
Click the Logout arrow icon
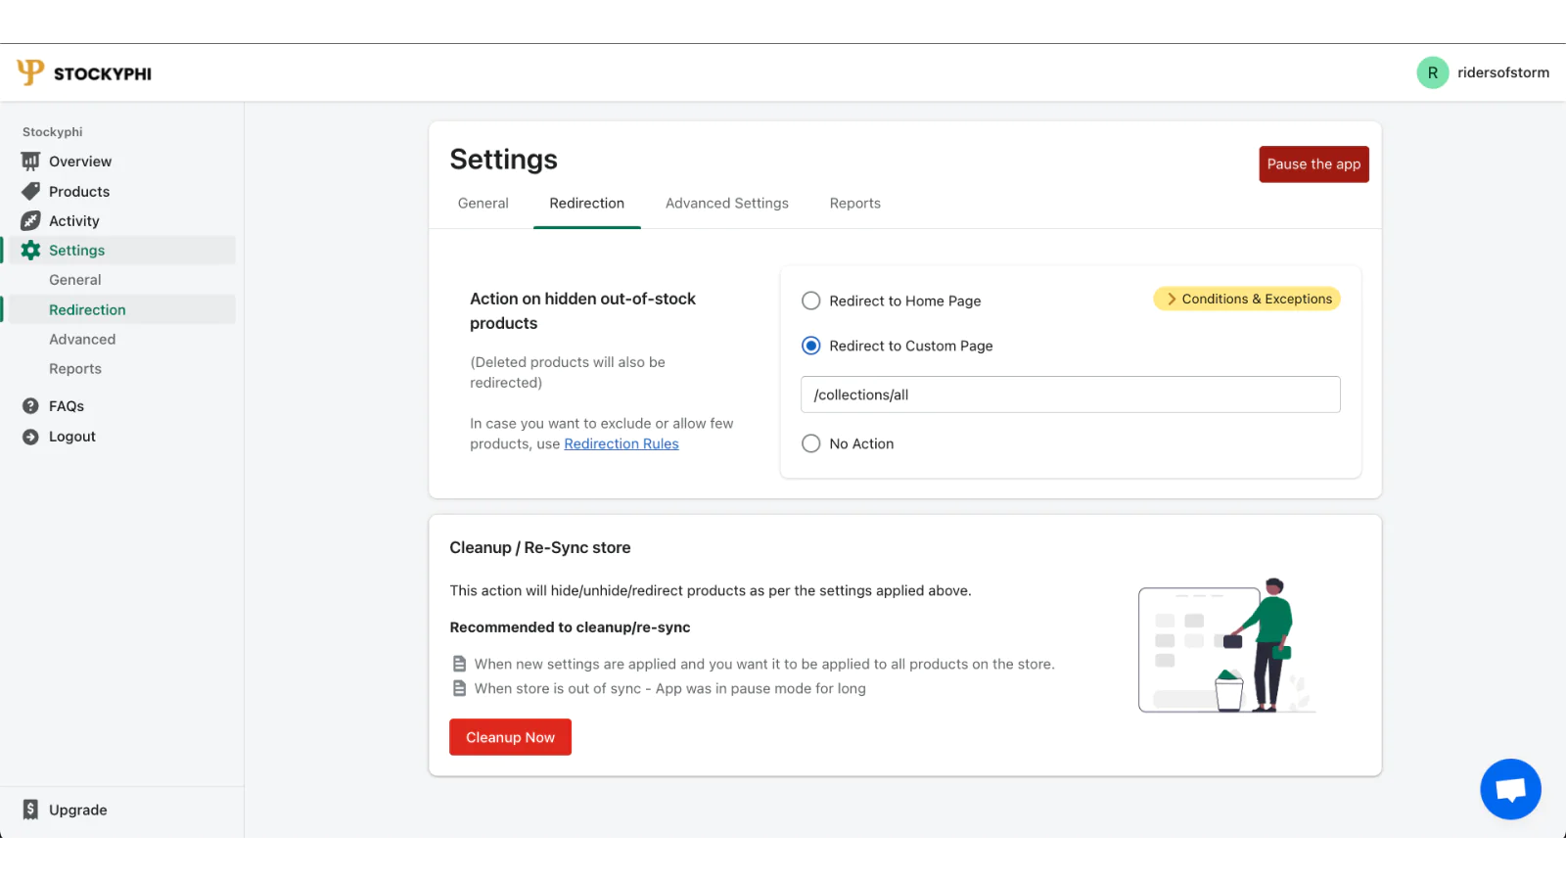(x=31, y=437)
